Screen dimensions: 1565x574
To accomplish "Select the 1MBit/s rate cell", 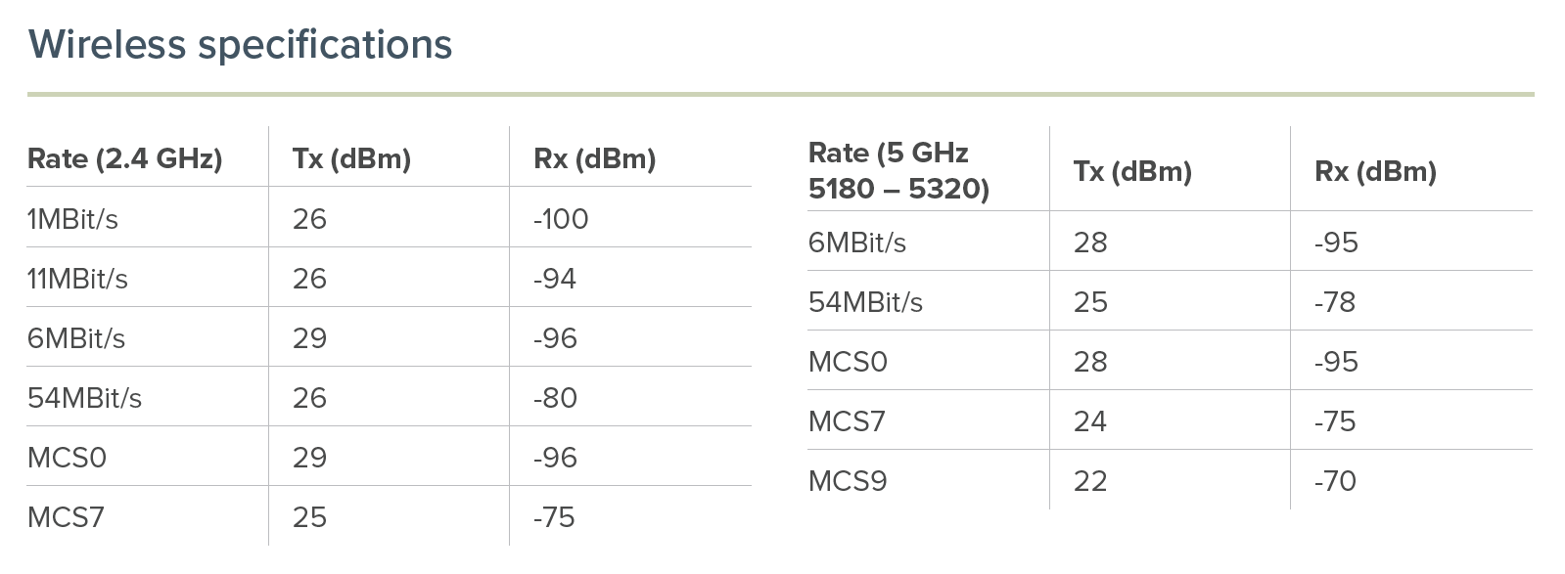I will 72,219.
